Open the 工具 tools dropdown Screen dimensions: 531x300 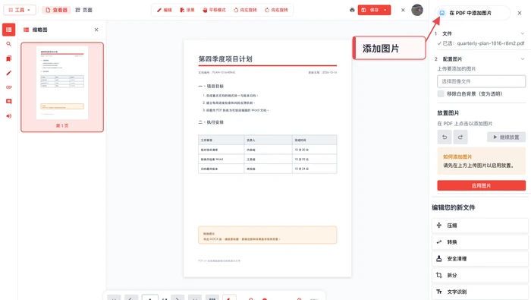(x=19, y=10)
